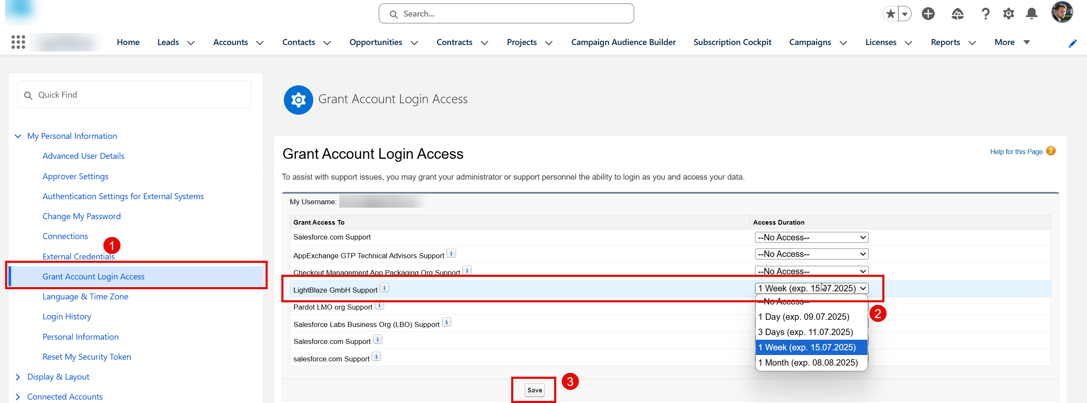Expand the Campaigns tab dropdown chevron
The height and width of the screenshot is (403, 1087).
pyautogui.click(x=844, y=43)
